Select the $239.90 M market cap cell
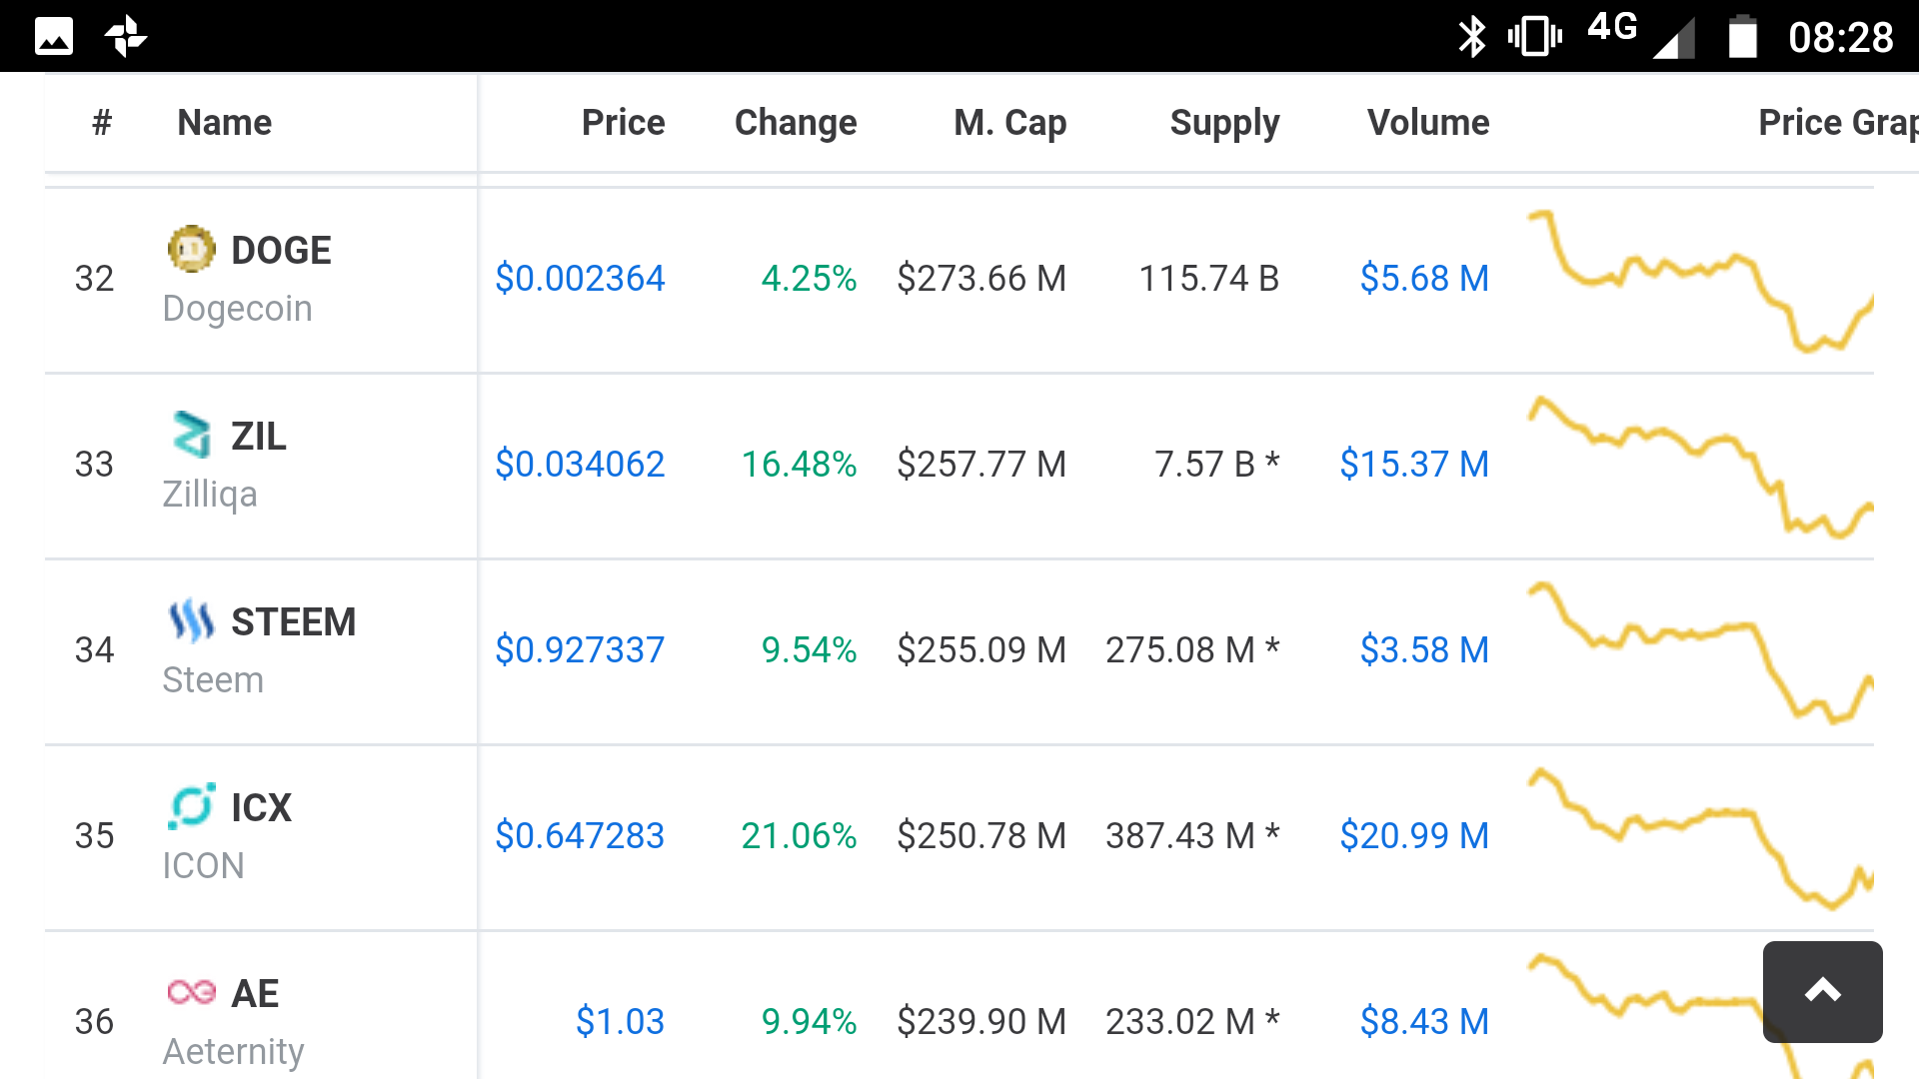The height and width of the screenshot is (1079, 1919). point(981,1021)
